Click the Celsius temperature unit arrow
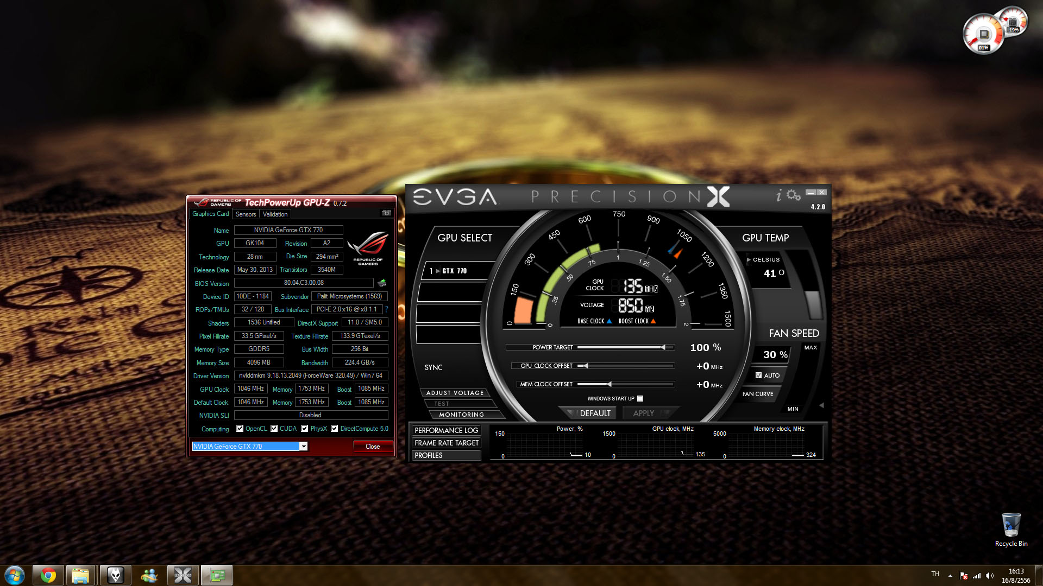This screenshot has height=586, width=1043. (x=749, y=259)
